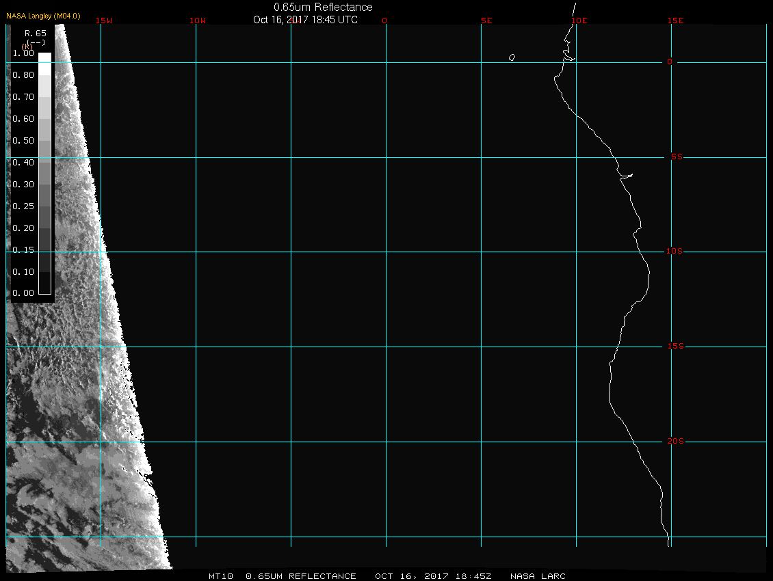The image size is (773, 581).
Task: Select the 10W longitude label
Action: tap(197, 21)
